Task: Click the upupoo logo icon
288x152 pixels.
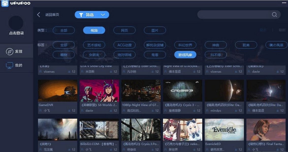Action: (5, 3)
